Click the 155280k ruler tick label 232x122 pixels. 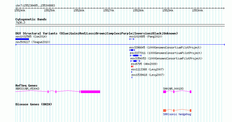pos(138,10)
